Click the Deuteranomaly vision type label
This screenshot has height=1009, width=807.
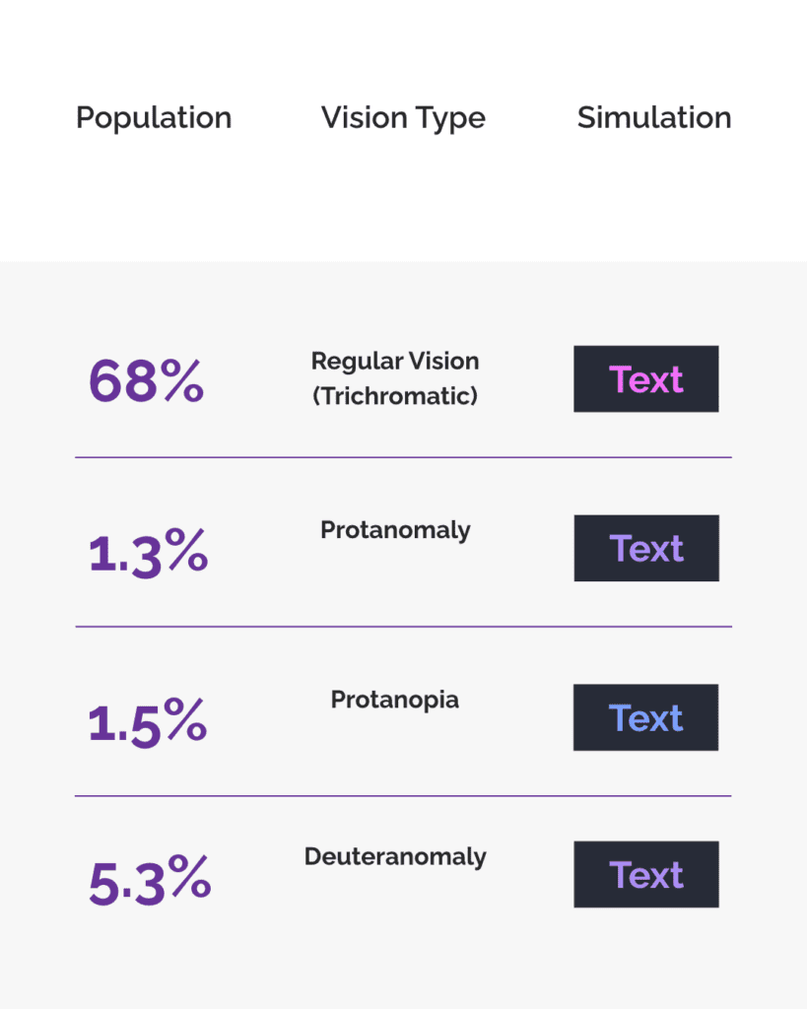[395, 857]
